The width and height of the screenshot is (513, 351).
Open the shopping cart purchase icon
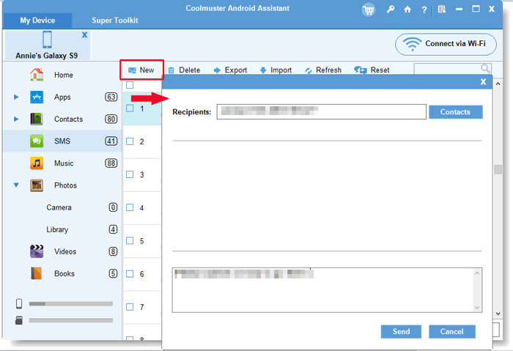[369, 10]
